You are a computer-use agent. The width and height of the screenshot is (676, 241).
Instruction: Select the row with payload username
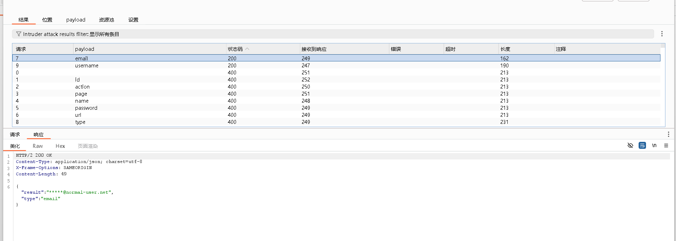click(336, 65)
